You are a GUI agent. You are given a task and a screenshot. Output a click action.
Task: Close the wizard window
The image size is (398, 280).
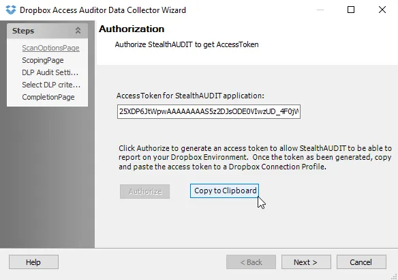382,10
